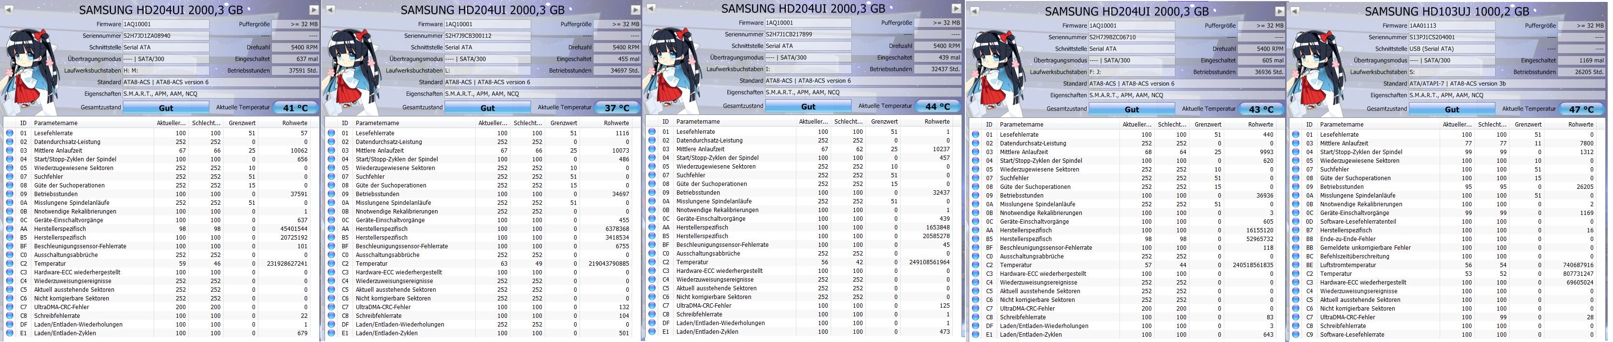Click operating hours value 37591 Std.

[x=296, y=71]
